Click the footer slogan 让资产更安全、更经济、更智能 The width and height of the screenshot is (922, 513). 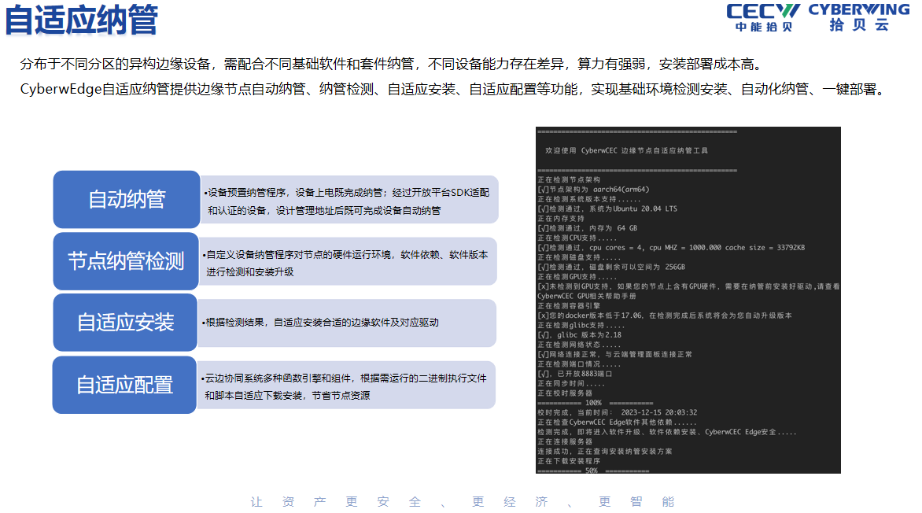coord(463,502)
